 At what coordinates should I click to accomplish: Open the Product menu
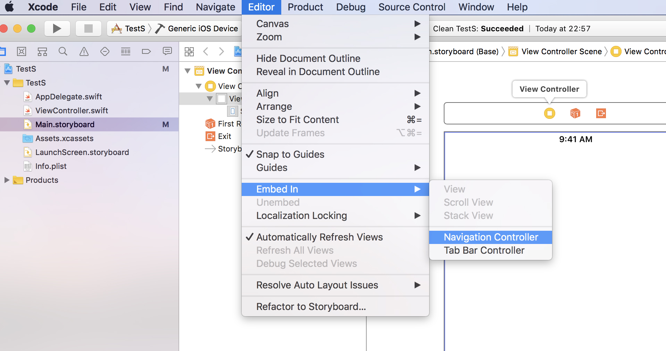[x=305, y=7]
